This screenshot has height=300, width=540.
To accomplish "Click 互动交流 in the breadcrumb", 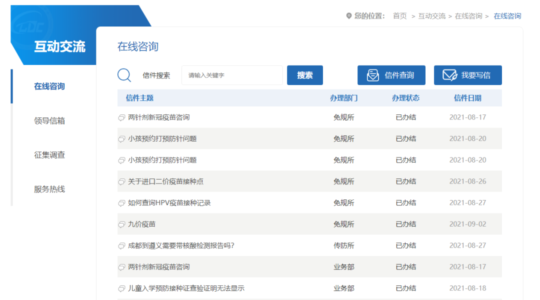I will (x=431, y=16).
